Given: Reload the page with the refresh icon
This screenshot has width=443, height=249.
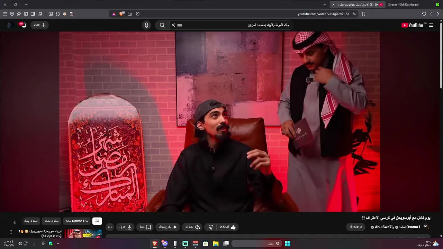Looking at the screenshot, I should pos(424,14).
